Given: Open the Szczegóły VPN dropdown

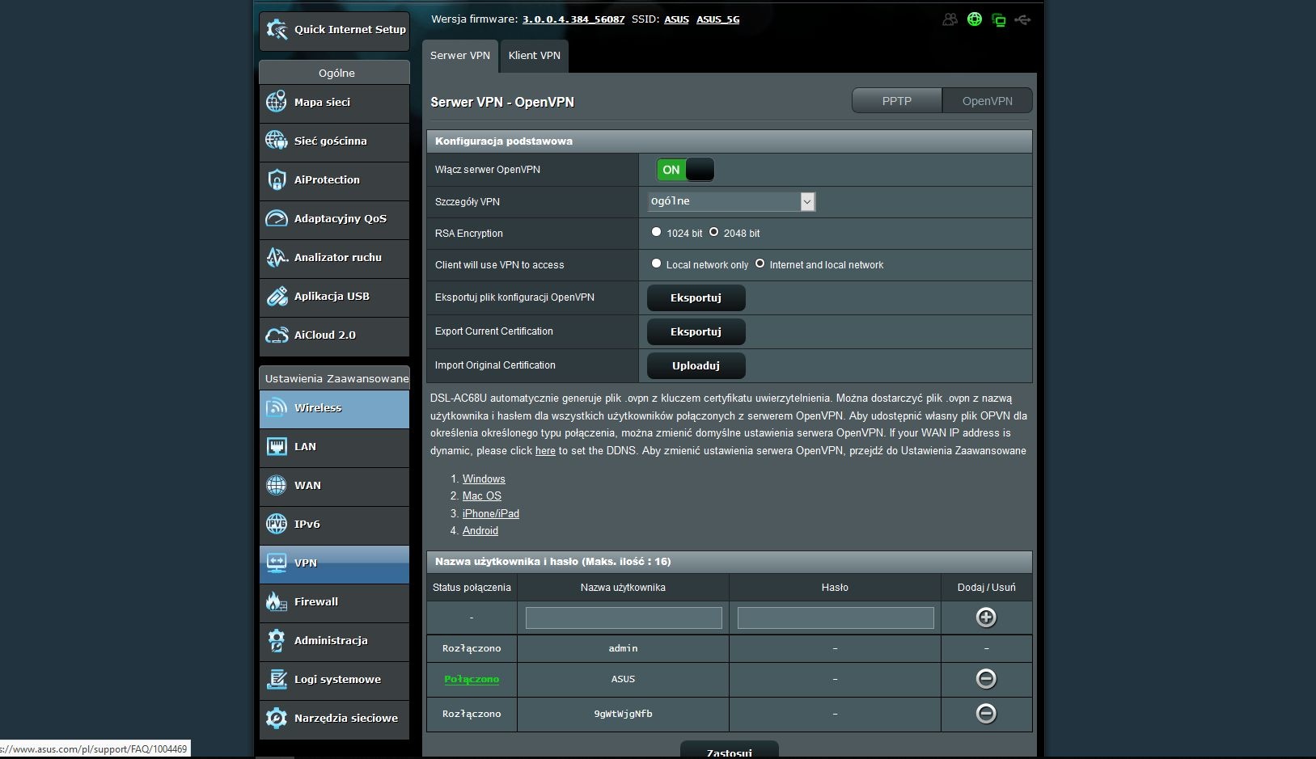Looking at the screenshot, I should [731, 201].
